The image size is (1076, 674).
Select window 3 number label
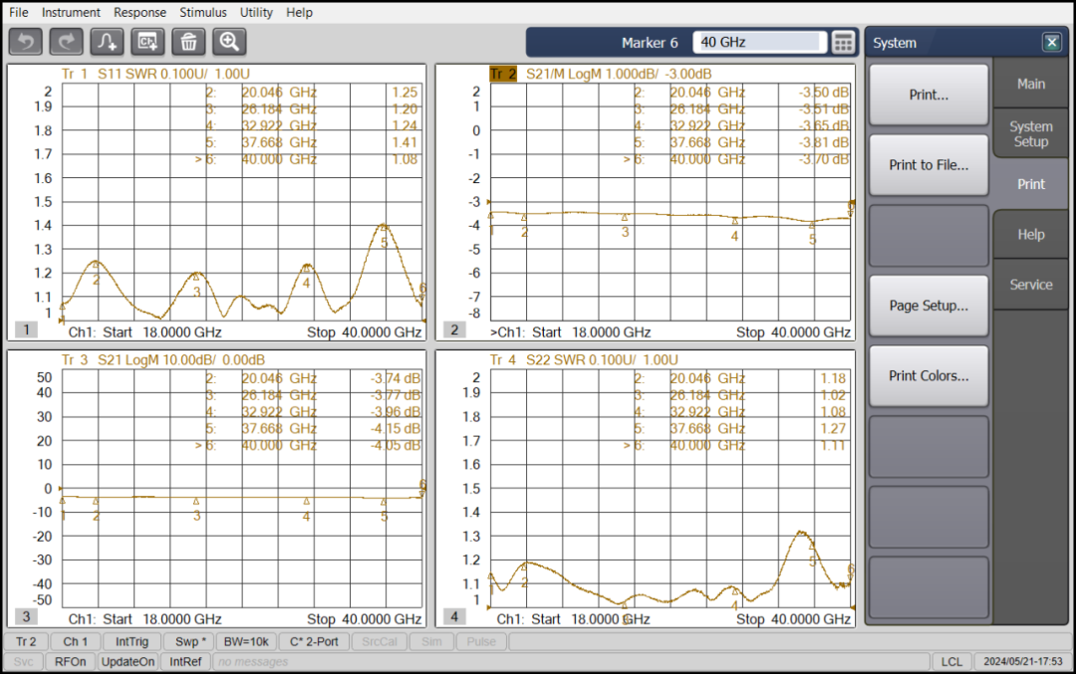[x=27, y=616]
